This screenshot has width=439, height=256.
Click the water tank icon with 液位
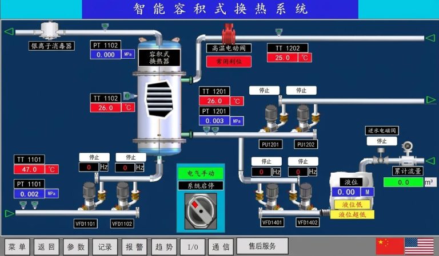(x=352, y=194)
